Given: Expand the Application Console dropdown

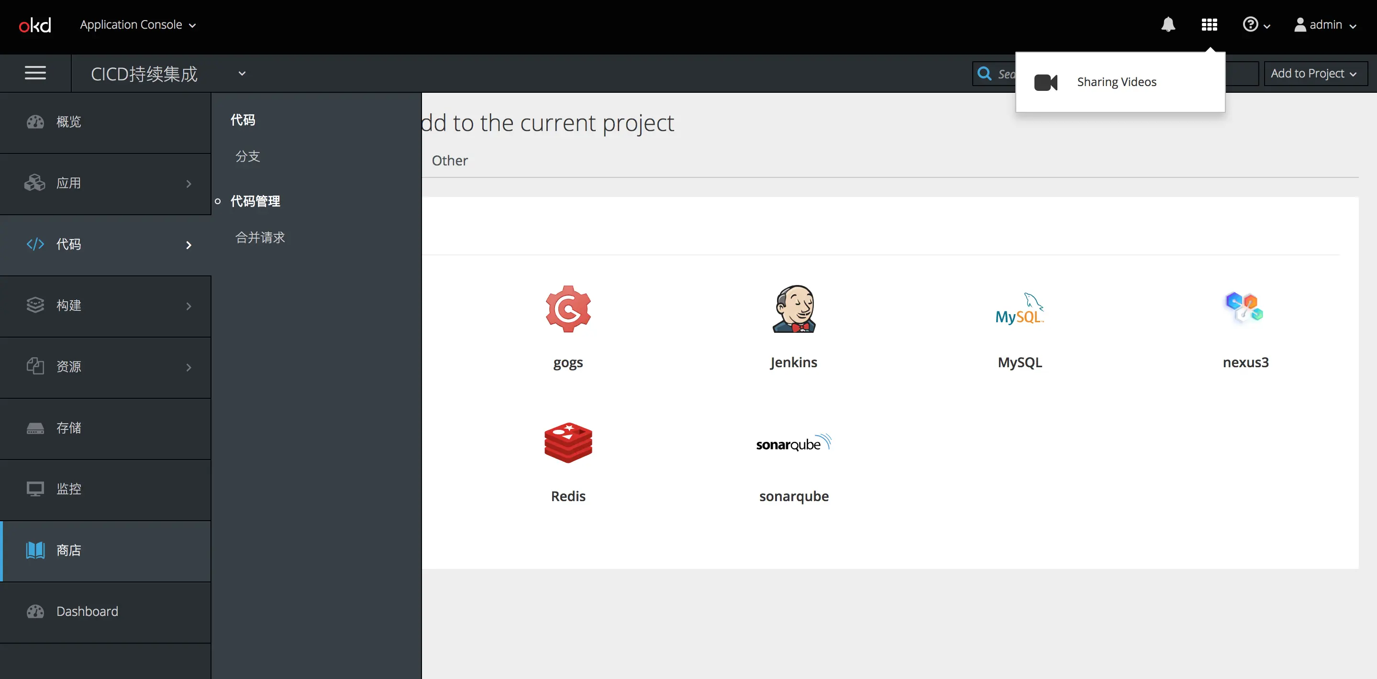Looking at the screenshot, I should point(138,25).
